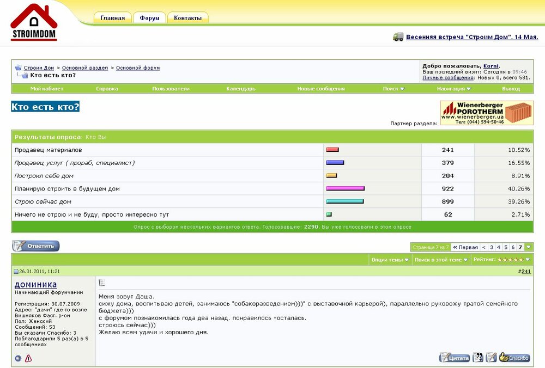Click the green Ничего не строю poll bar

coord(329,214)
